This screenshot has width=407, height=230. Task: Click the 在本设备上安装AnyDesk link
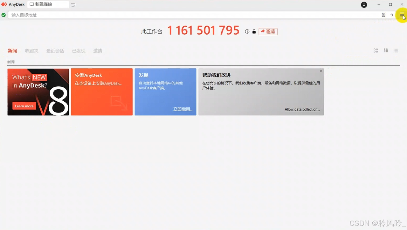point(98,83)
